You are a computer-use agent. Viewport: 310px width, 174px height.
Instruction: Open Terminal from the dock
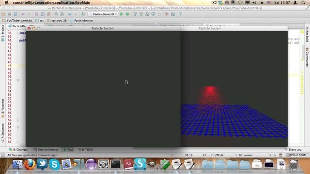tap(115, 164)
